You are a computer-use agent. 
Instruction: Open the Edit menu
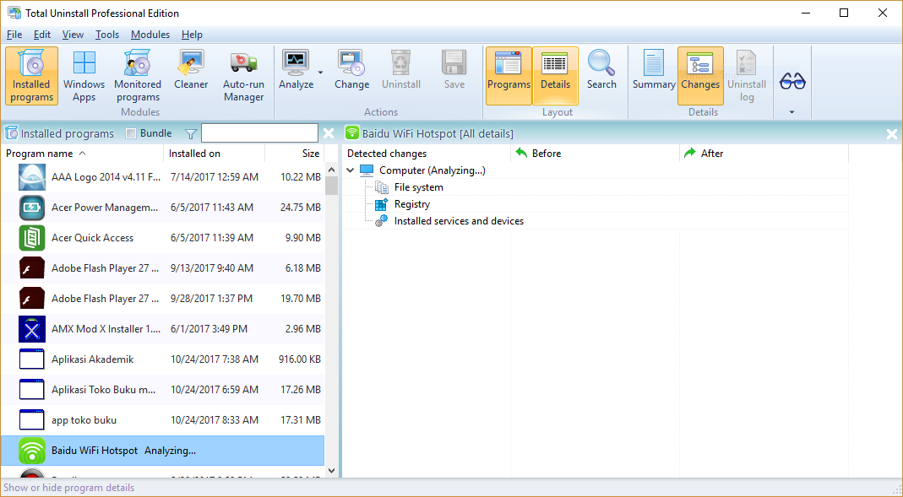pyautogui.click(x=42, y=35)
